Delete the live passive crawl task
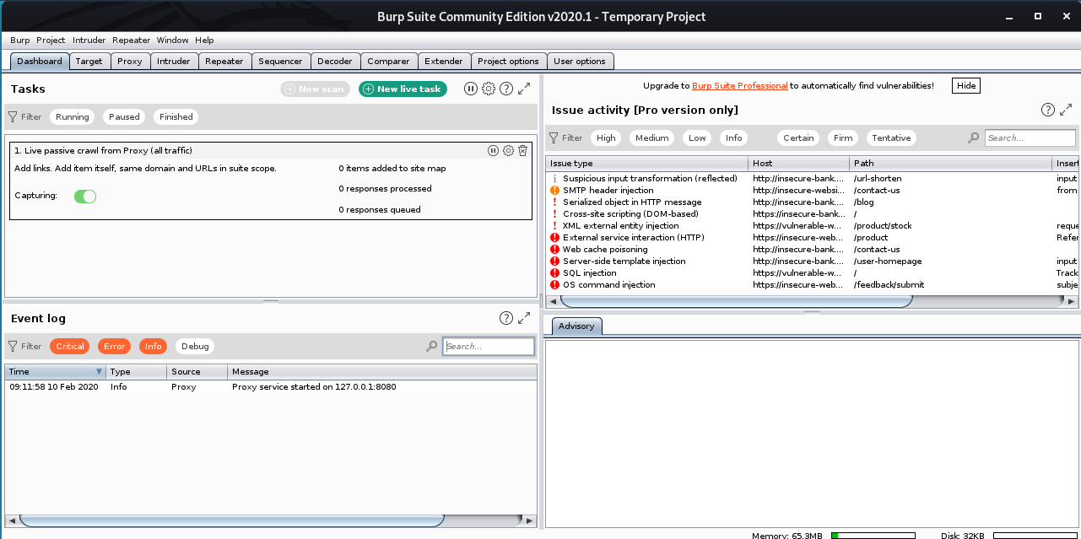Screen dimensions: 1081x539 click(522, 150)
